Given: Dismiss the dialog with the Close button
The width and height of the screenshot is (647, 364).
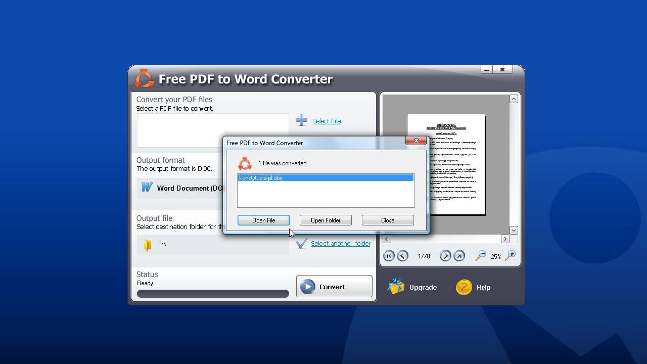Looking at the screenshot, I should click(x=388, y=220).
